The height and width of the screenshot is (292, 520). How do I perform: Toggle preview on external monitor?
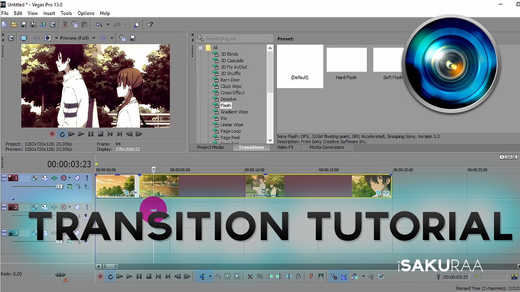tap(24, 38)
